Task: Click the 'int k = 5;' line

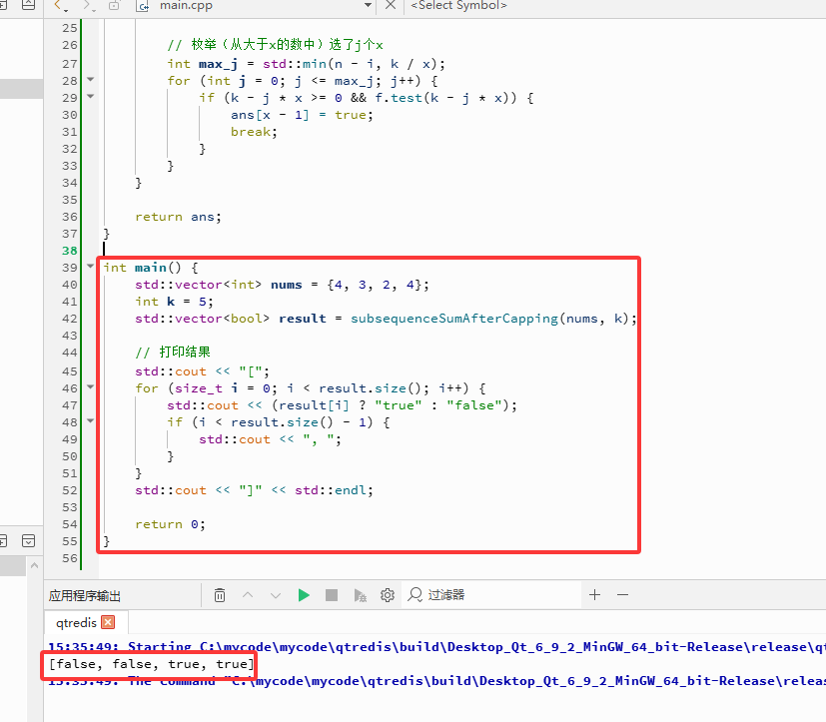Action: 174,302
